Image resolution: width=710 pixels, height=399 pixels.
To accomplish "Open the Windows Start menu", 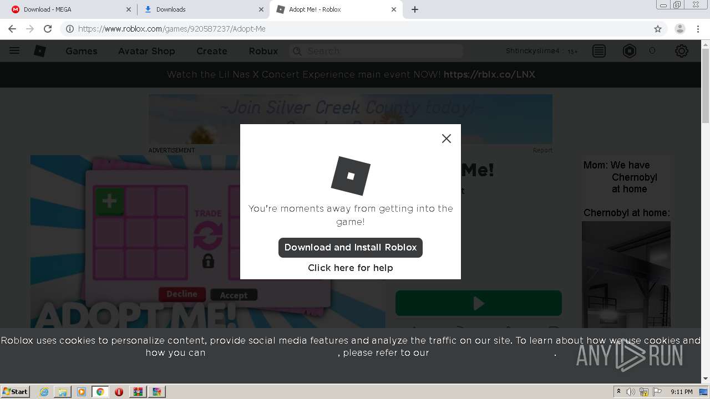I will 16,391.
